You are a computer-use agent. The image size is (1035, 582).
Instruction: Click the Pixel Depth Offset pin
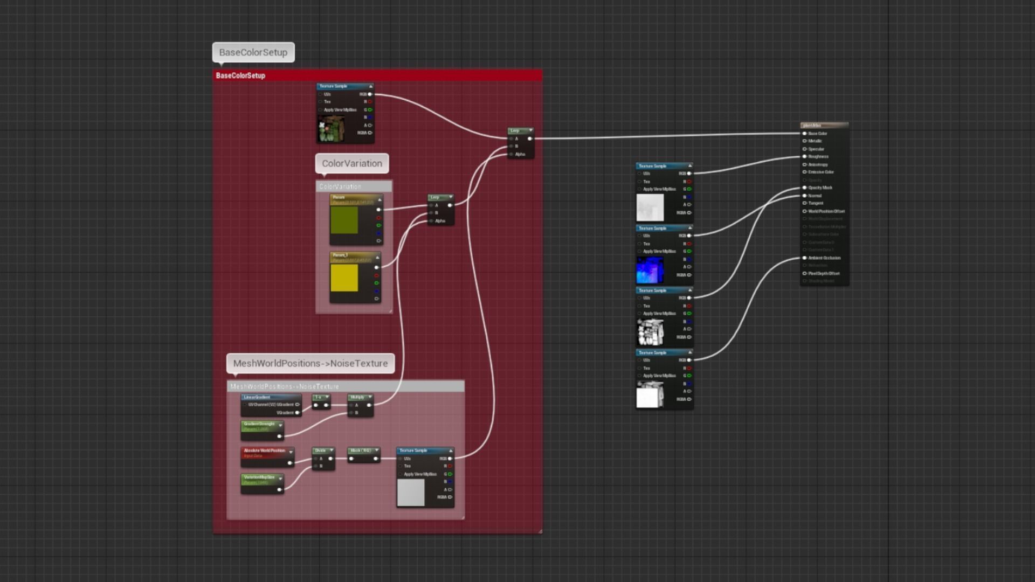tap(804, 274)
